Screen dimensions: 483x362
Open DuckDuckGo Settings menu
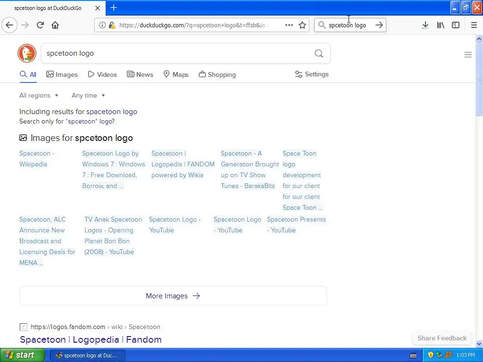tap(312, 74)
